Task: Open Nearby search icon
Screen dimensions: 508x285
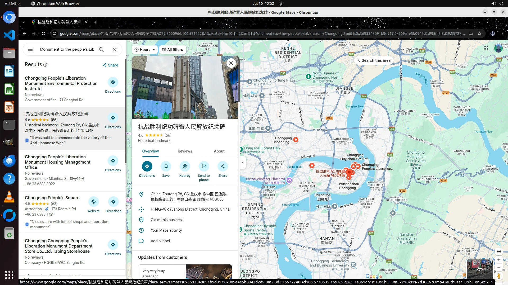Action: [x=185, y=166]
